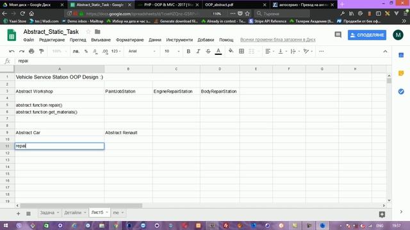Click the move to folder icon
This screenshot has width=410, height=230.
pyautogui.click(x=97, y=31)
